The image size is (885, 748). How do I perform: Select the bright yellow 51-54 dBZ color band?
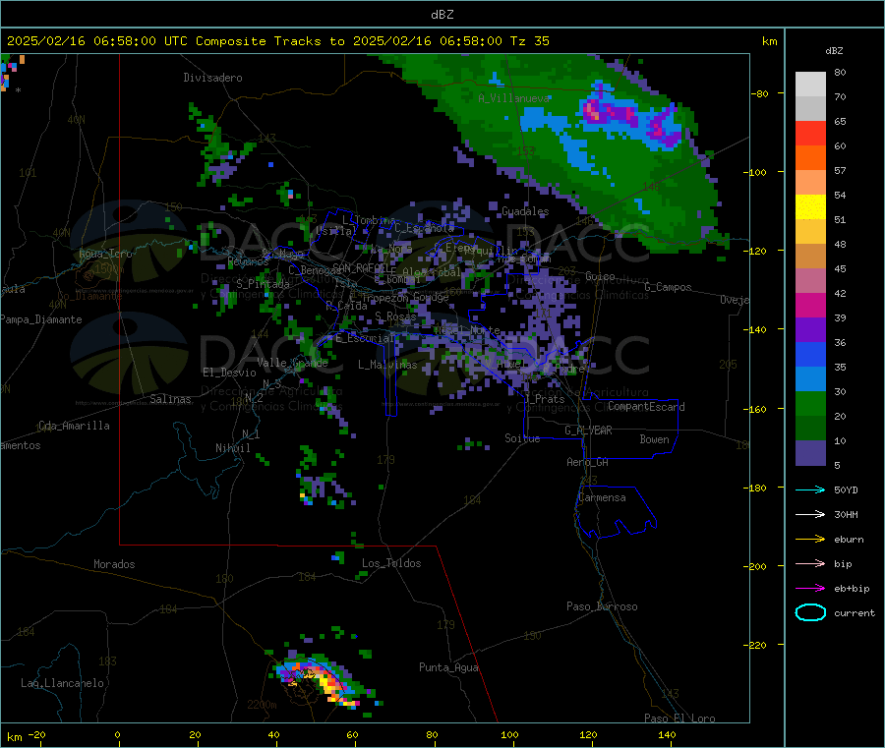pos(810,207)
